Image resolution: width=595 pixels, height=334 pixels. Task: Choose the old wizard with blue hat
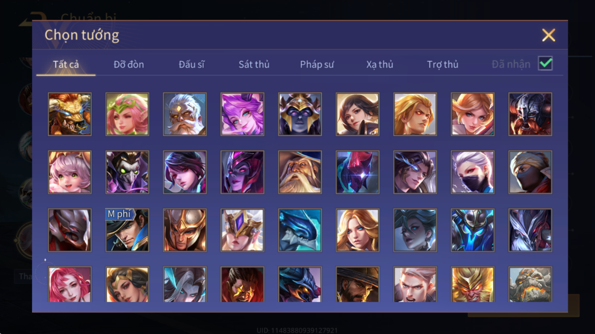300,172
